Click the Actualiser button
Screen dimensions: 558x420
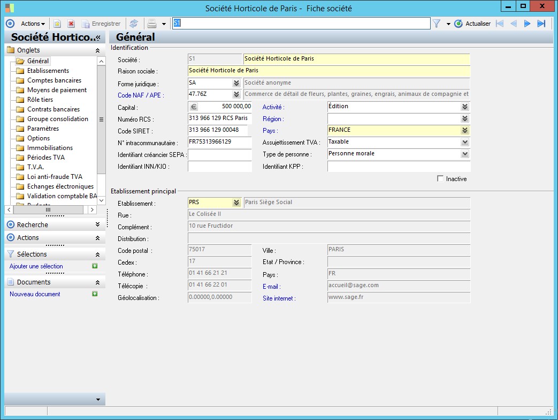click(x=472, y=24)
